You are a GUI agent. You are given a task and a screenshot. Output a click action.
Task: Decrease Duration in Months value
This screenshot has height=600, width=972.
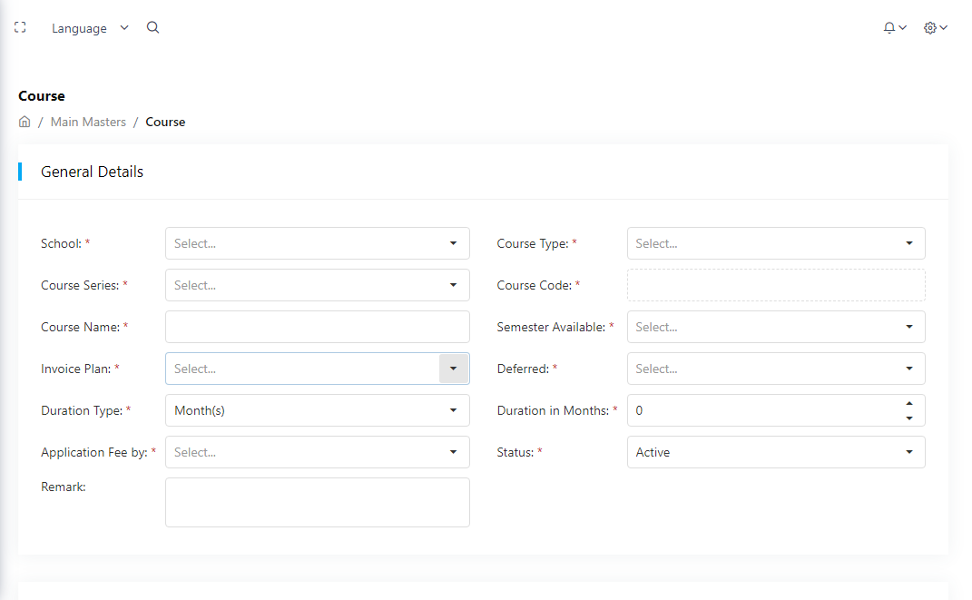pyautogui.click(x=909, y=418)
